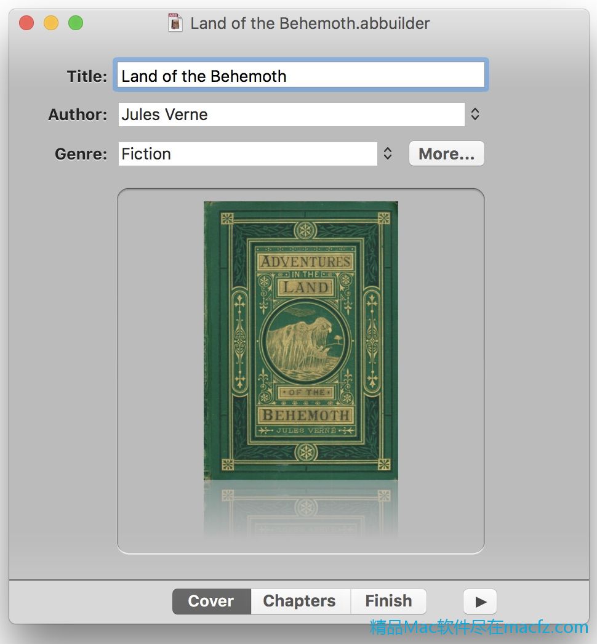The height and width of the screenshot is (644, 597).
Task: Click the Genre field showing Fiction
Action: [x=247, y=154]
